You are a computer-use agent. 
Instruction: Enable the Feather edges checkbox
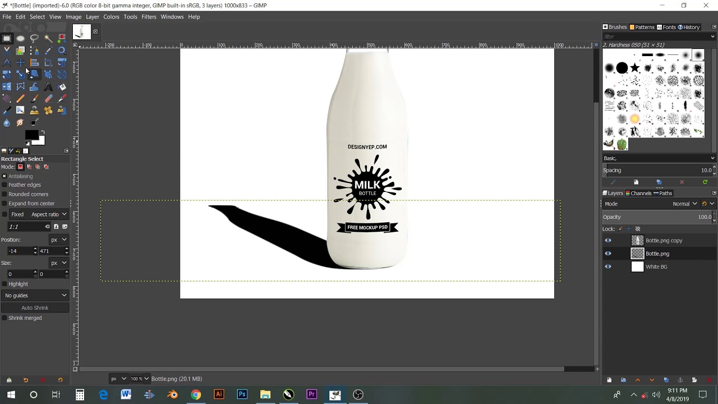click(4, 185)
